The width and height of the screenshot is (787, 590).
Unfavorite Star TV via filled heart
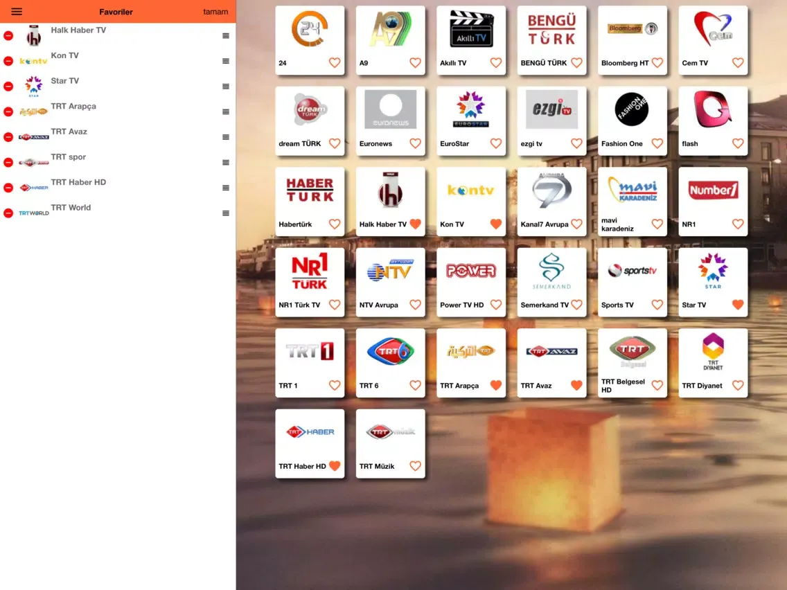[738, 305]
